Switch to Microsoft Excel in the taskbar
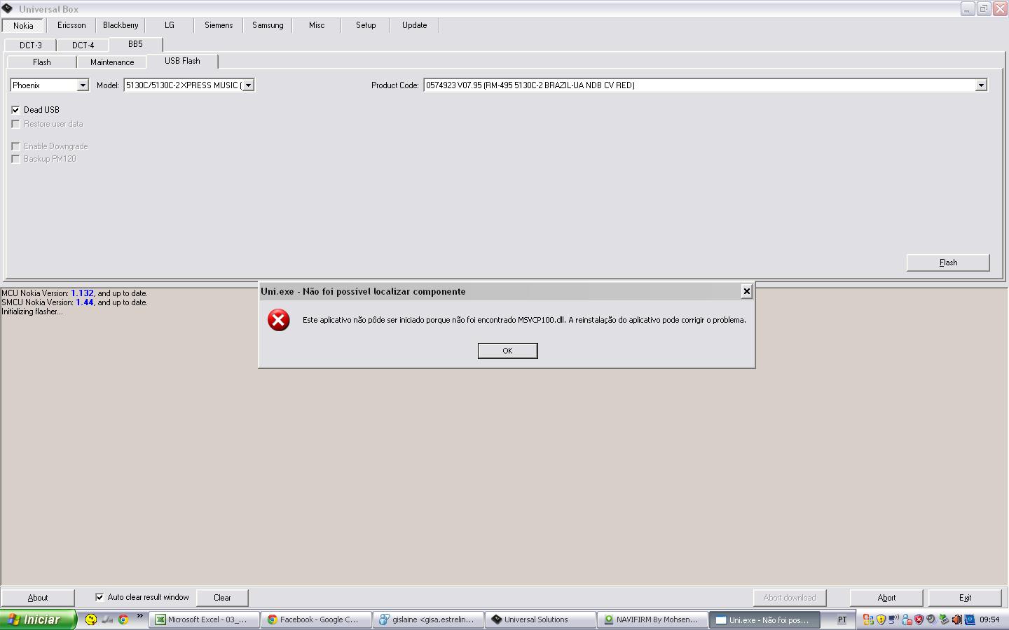The image size is (1009, 630). click(x=203, y=619)
